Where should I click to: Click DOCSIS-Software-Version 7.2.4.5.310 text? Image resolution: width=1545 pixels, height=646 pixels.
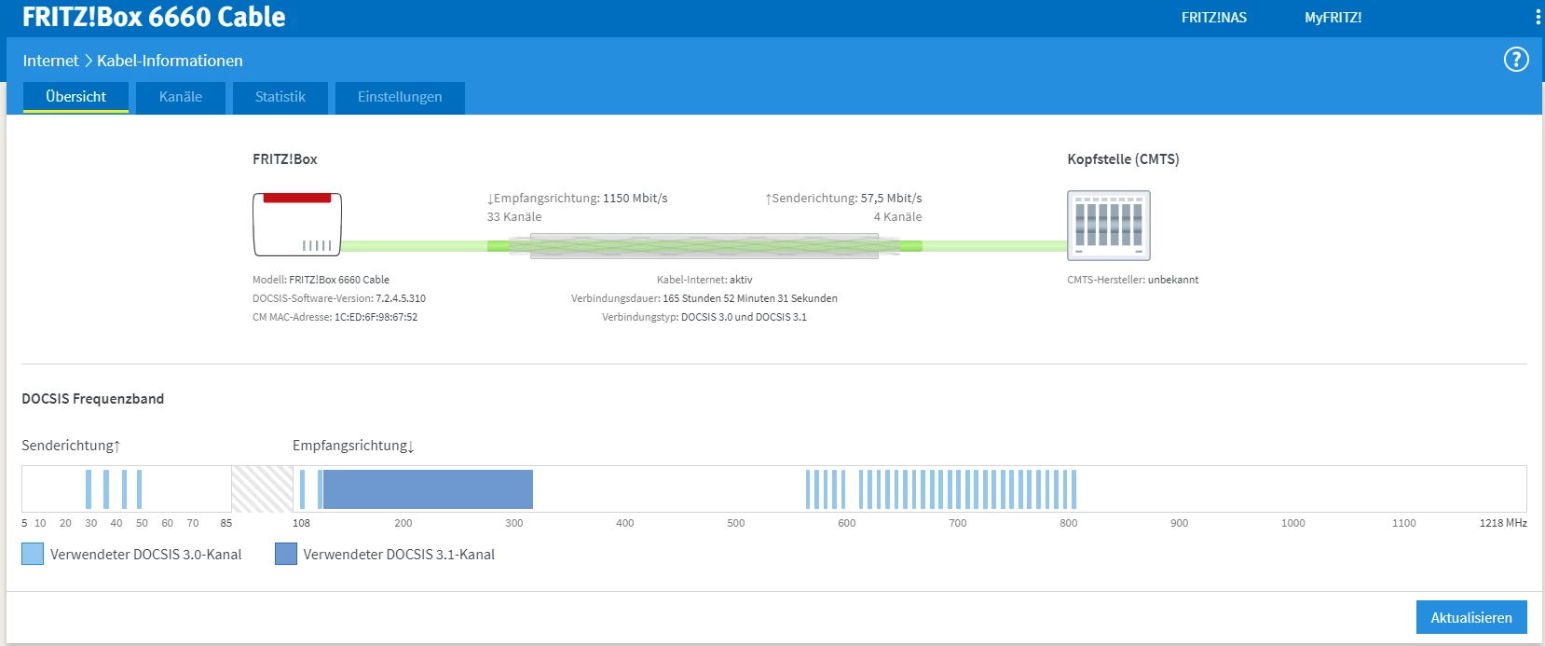(x=339, y=298)
